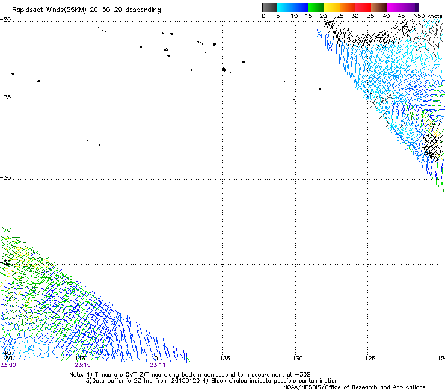Click the yellow 20-25 knots color swatch
445x391 pixels.
[332, 7]
